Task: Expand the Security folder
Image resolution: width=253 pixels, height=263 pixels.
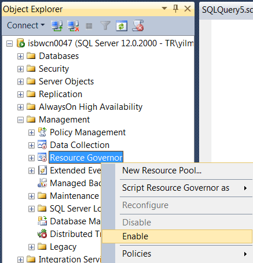Action: point(20,69)
